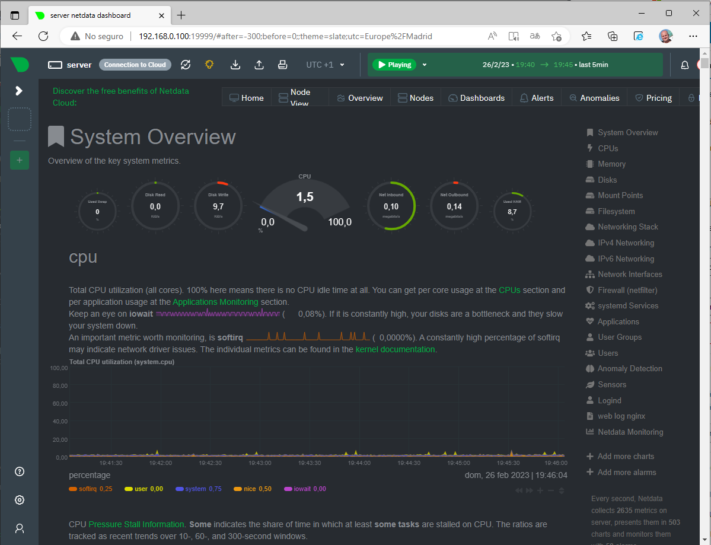The height and width of the screenshot is (545, 711).
Task: Open the kernel documentation link
Action: (395, 349)
